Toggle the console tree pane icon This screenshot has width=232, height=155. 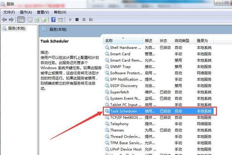coord(21,19)
